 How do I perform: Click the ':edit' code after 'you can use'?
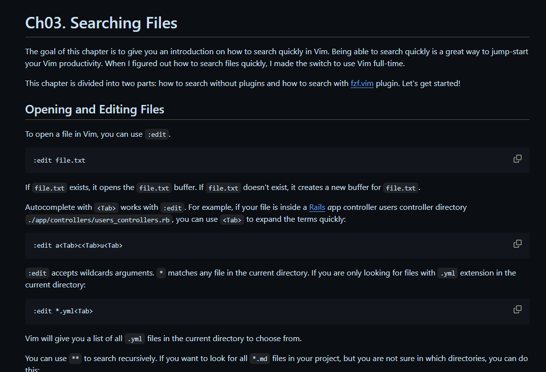point(156,134)
